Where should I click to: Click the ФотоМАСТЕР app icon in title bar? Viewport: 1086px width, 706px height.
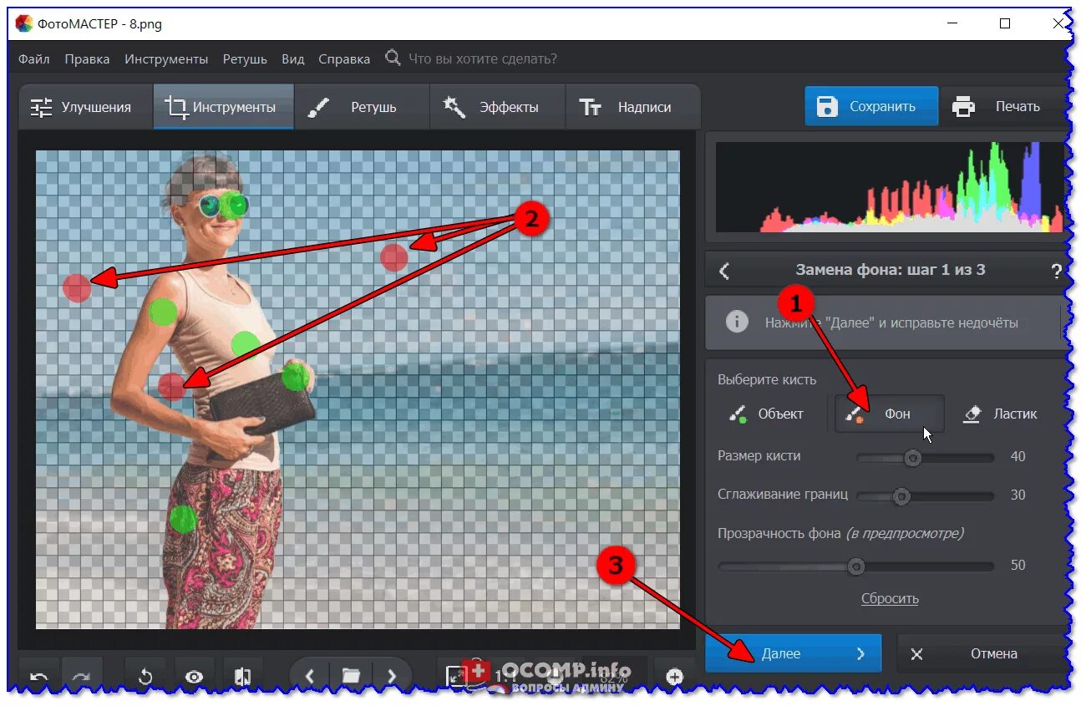(x=25, y=23)
